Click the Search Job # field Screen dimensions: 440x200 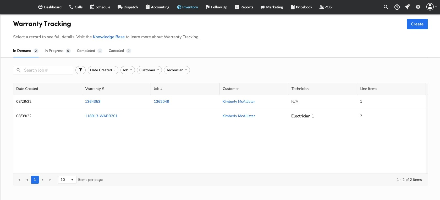click(x=43, y=70)
